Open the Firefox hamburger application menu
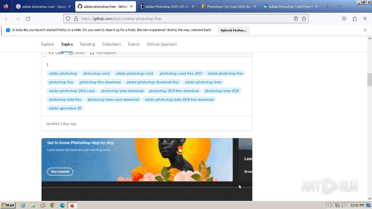Screen dimensions: 372x209 click(x=365, y=19)
